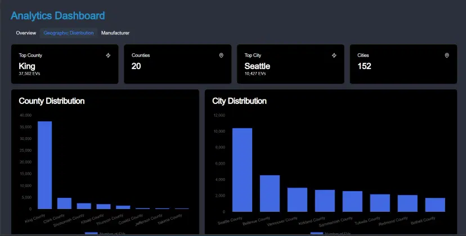Click the map pin icon on Cities card

tap(447, 56)
